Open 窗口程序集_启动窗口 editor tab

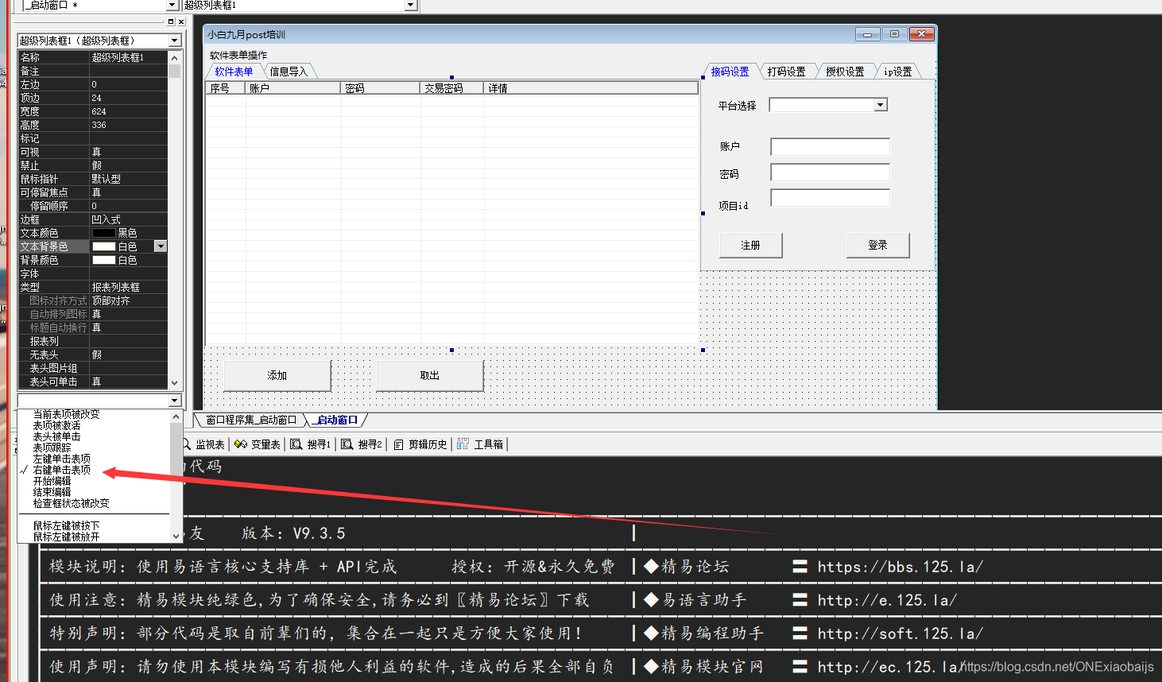251,420
